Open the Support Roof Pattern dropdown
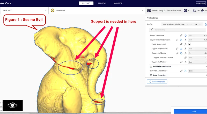The height and width of the screenshot is (114, 207). pyautogui.click(x=197, y=62)
